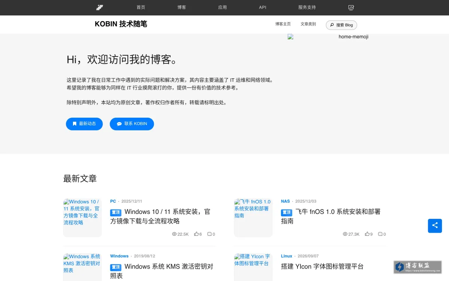Viewport: 449px width, 281px height.
Task: Click the Windows 10 / 11 article thumbnail
Action: tap(82, 218)
